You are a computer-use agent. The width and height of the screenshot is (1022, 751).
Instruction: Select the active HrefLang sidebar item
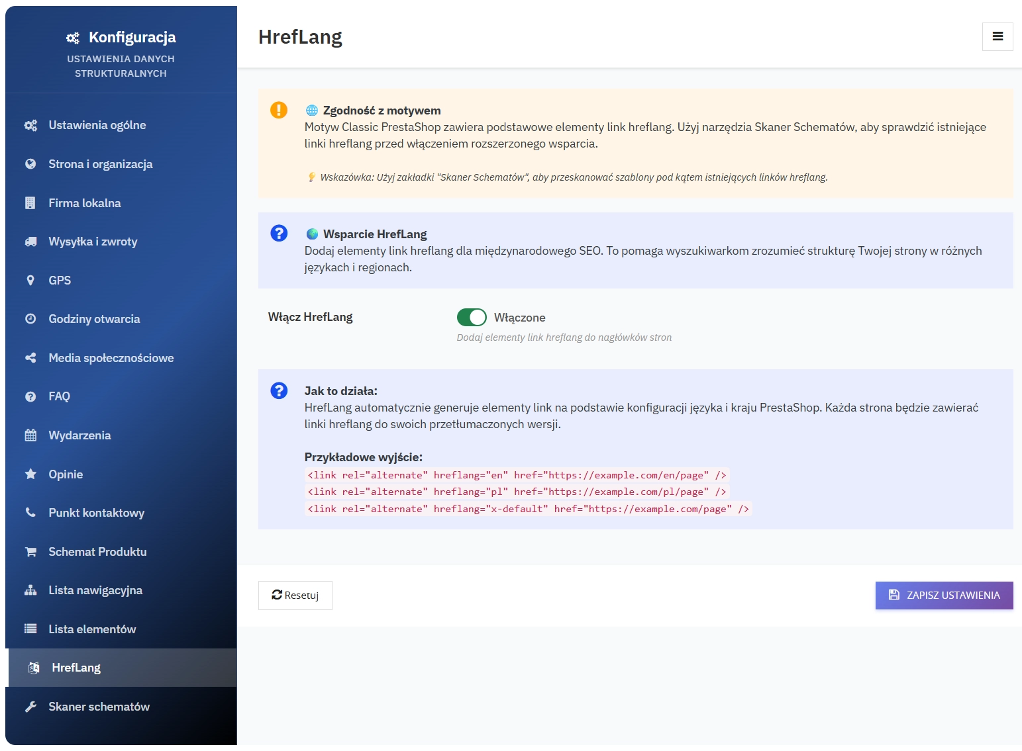tap(76, 668)
